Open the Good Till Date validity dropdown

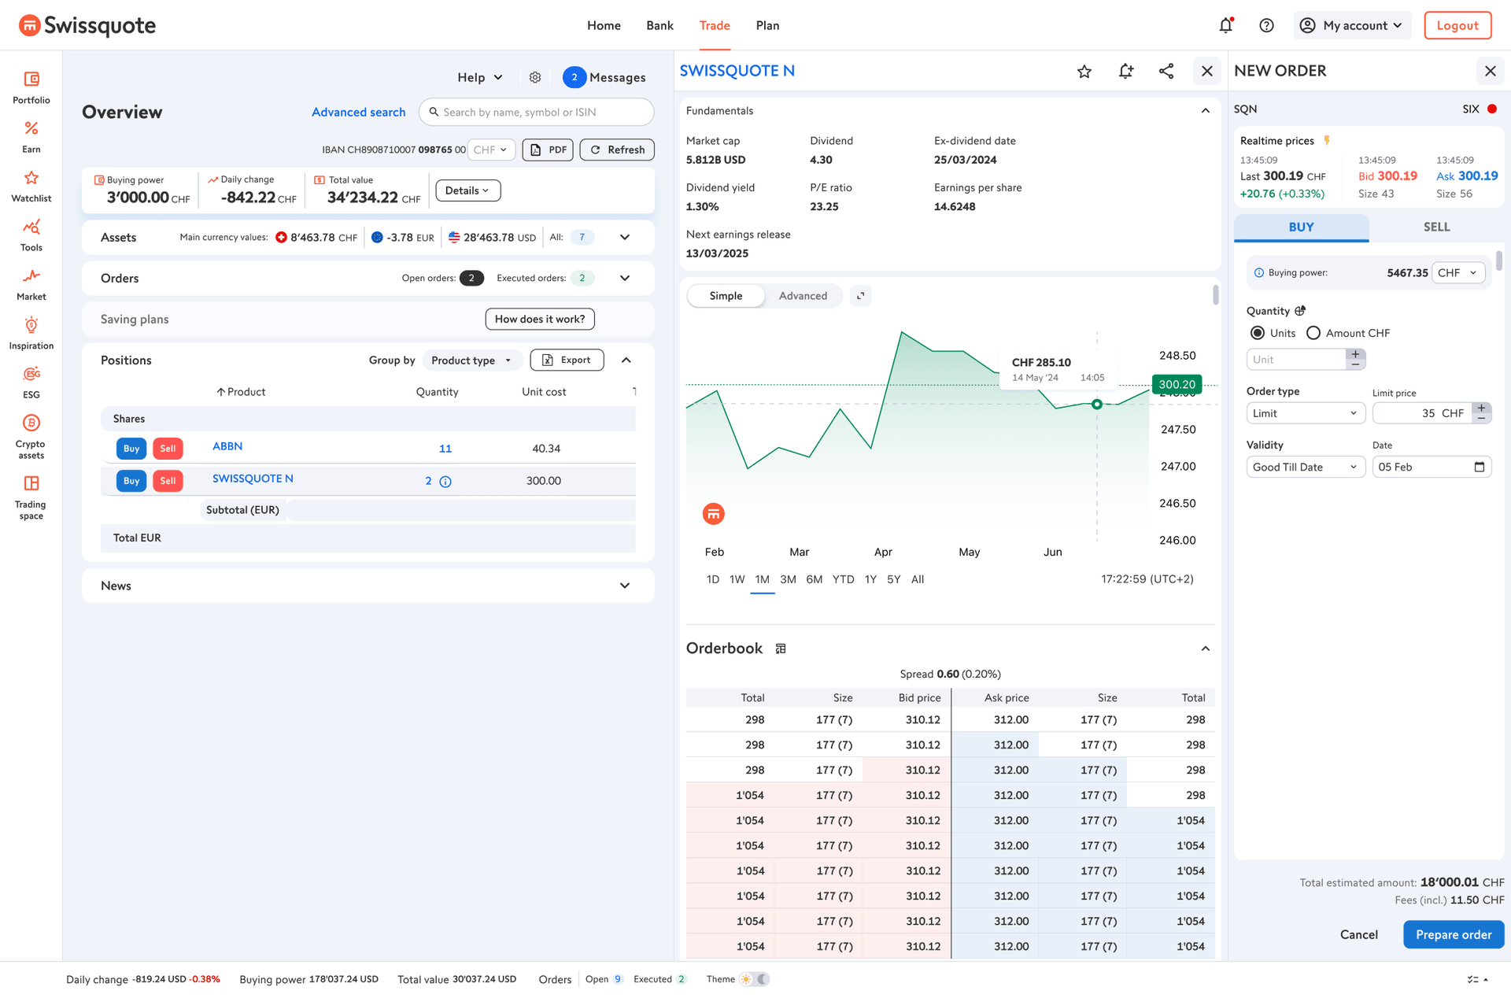(1305, 467)
